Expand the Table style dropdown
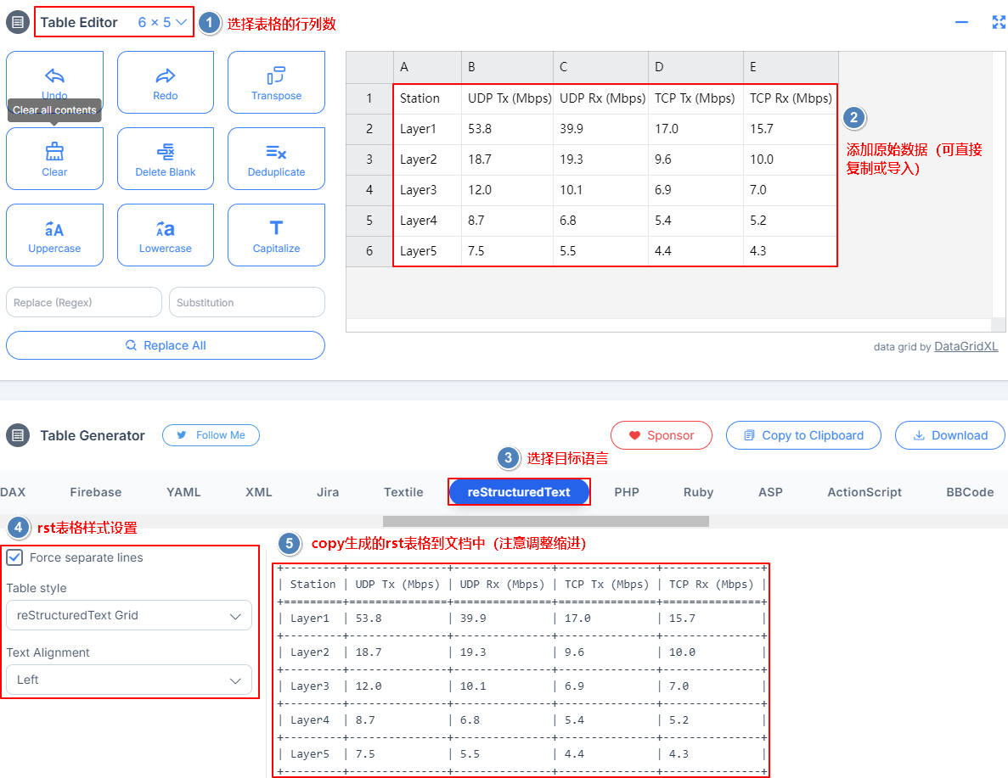Viewport: 1008px width, 778px height. [129, 615]
